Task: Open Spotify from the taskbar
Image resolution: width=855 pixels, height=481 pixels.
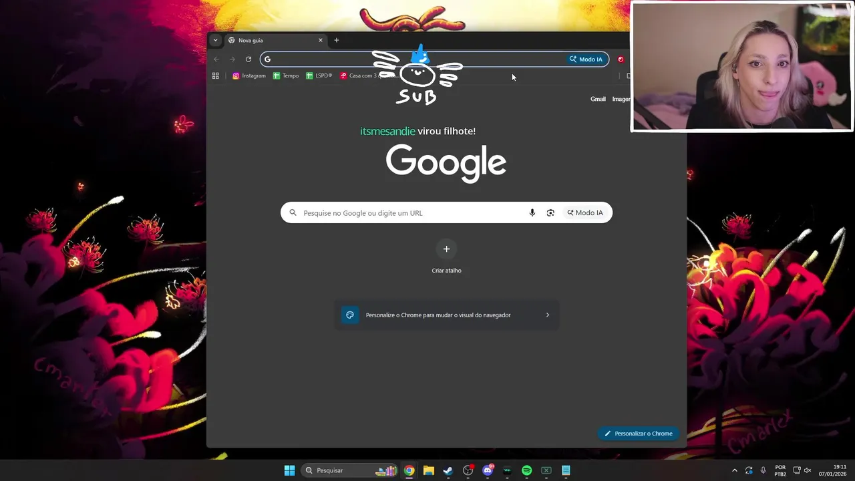Action: tap(526, 470)
